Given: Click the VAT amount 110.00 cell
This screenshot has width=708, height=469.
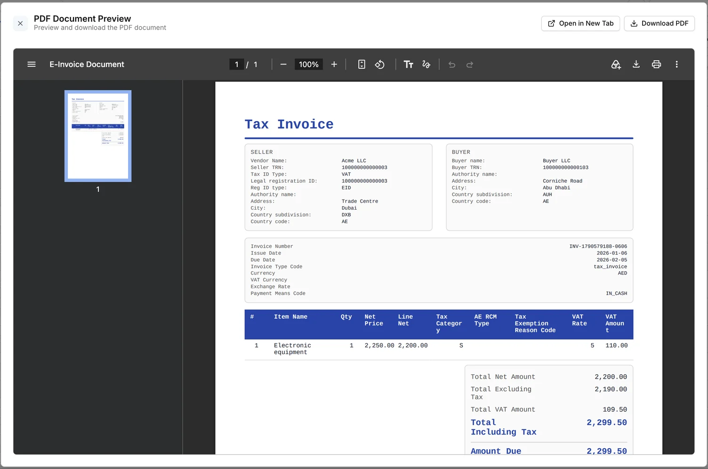Looking at the screenshot, I should [x=617, y=346].
